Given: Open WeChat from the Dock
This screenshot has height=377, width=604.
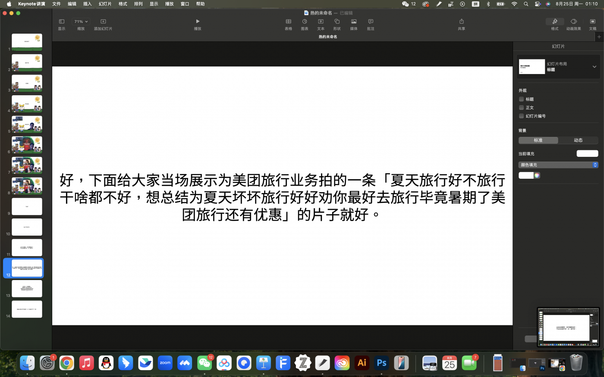Looking at the screenshot, I should click(x=204, y=363).
